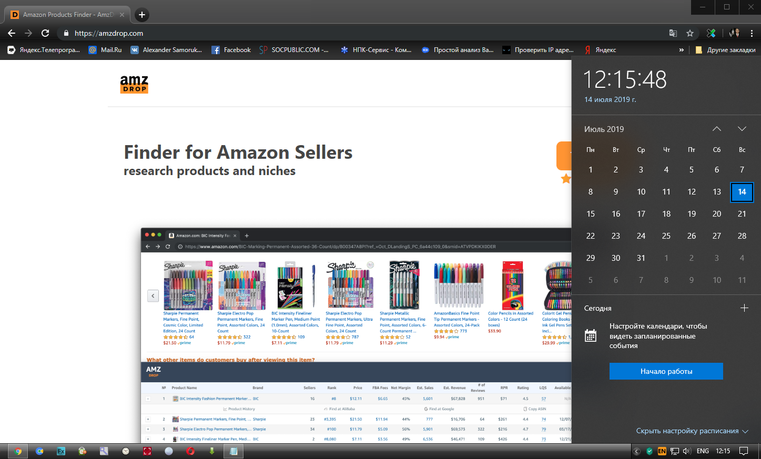The height and width of the screenshot is (459, 761).
Task: Open the Другие закладки bookmarks folder
Action: [726, 50]
